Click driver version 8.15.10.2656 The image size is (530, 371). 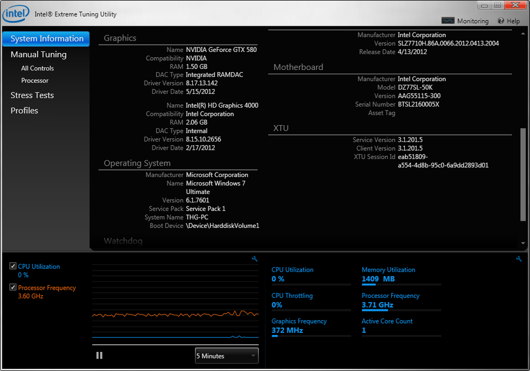coord(203,139)
